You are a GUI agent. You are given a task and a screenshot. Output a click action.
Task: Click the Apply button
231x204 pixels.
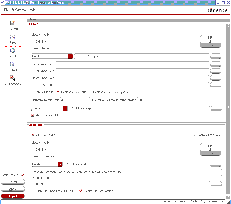coord(13,189)
